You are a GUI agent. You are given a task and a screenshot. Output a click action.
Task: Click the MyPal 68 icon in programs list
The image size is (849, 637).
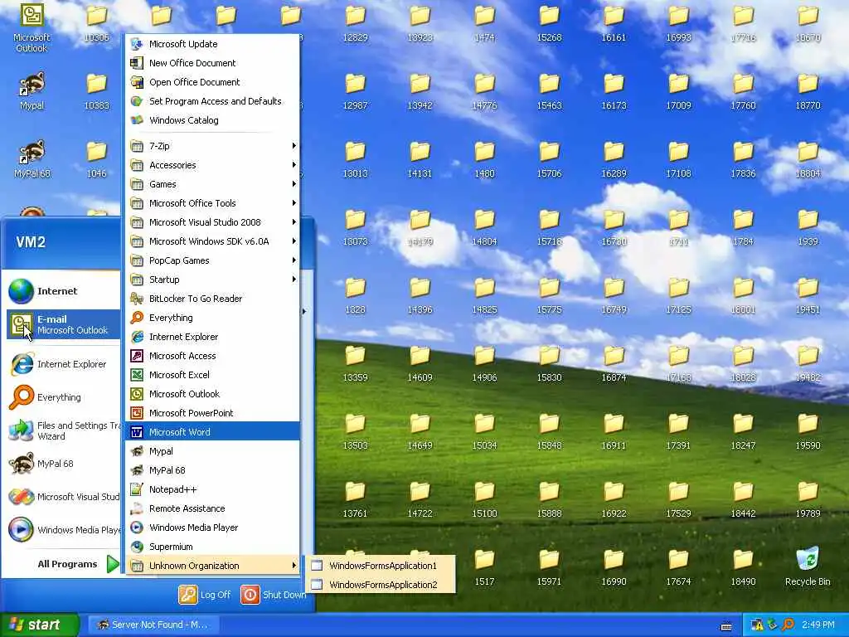coord(137,470)
